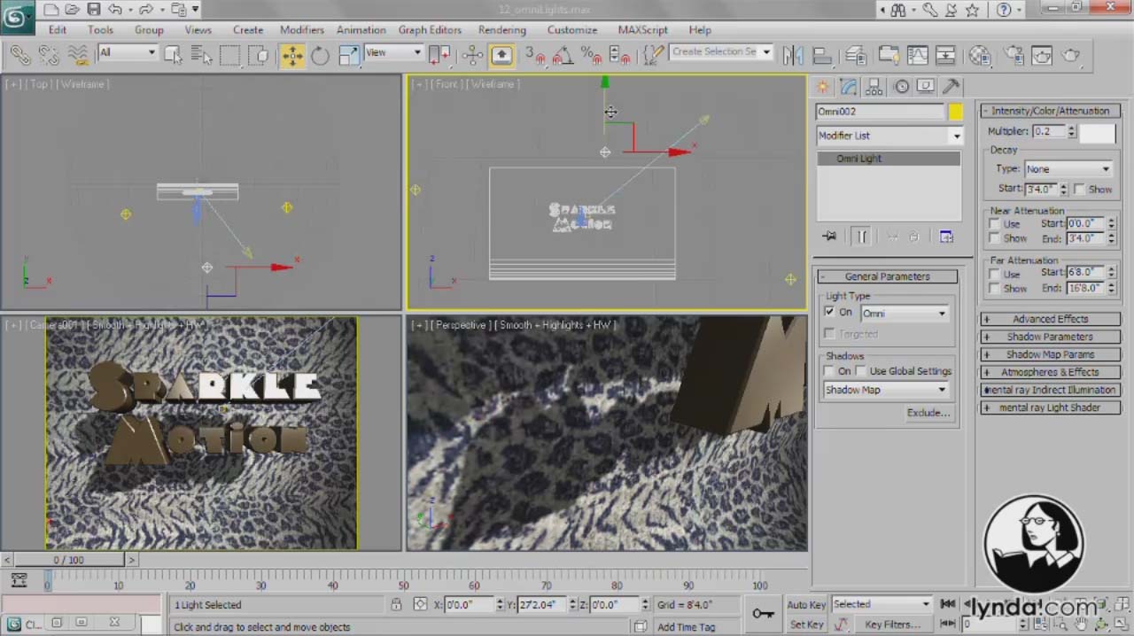
Task: Activate the Select and Rotate tool
Action: (x=319, y=56)
